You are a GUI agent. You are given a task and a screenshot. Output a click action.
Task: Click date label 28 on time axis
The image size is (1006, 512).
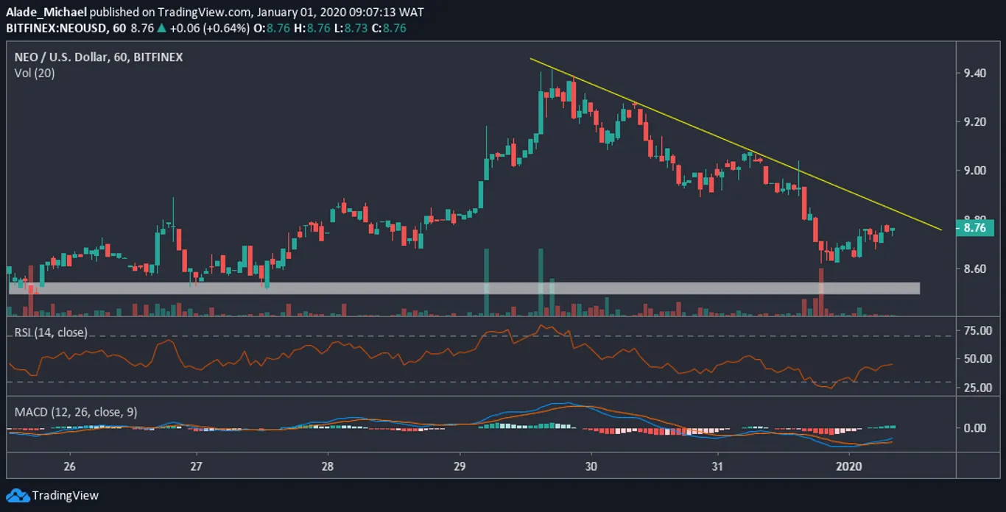328,466
